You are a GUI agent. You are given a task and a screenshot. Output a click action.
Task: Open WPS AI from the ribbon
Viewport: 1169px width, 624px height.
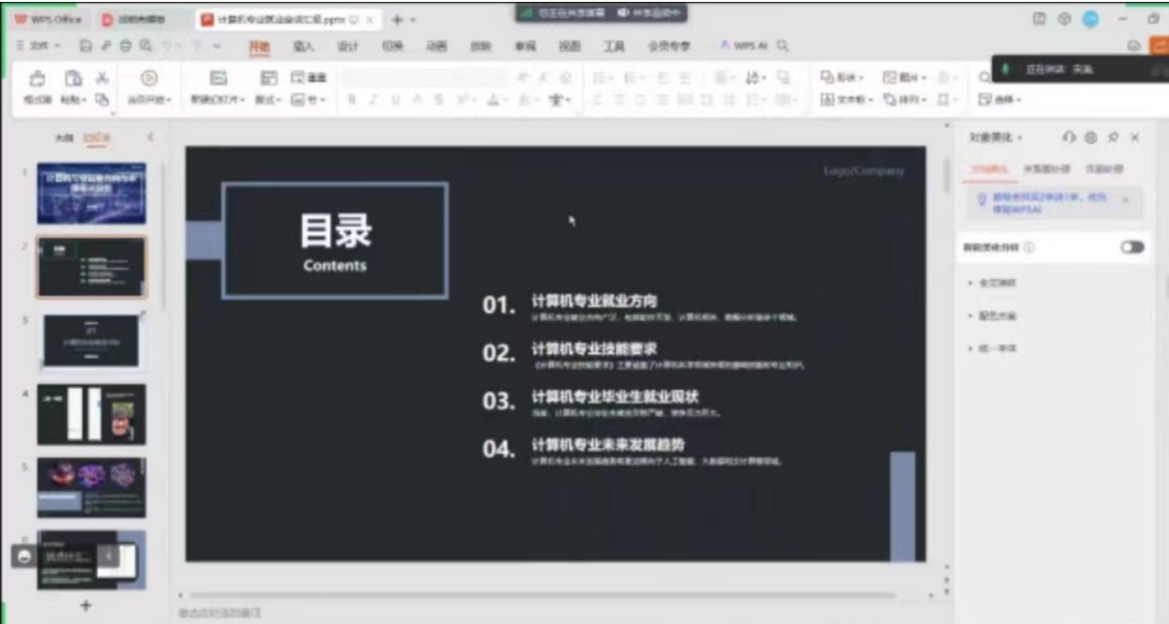point(746,46)
